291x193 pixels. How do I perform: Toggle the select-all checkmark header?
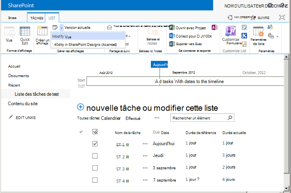(81, 132)
